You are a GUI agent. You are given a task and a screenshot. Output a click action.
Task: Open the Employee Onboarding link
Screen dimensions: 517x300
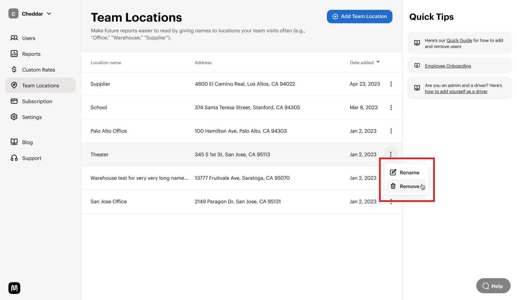[x=448, y=66]
